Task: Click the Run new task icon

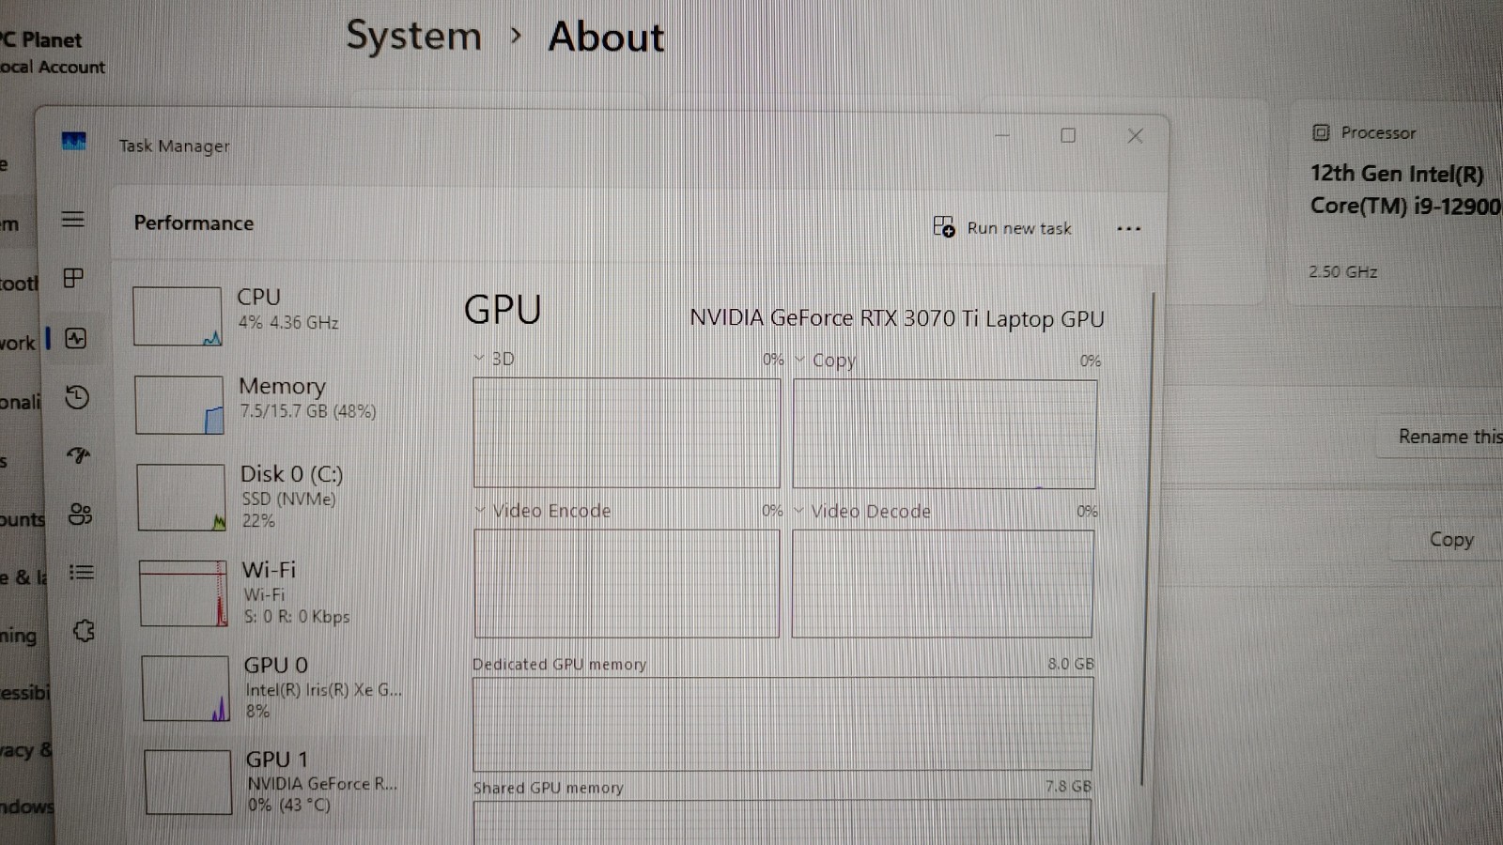Action: coord(944,226)
